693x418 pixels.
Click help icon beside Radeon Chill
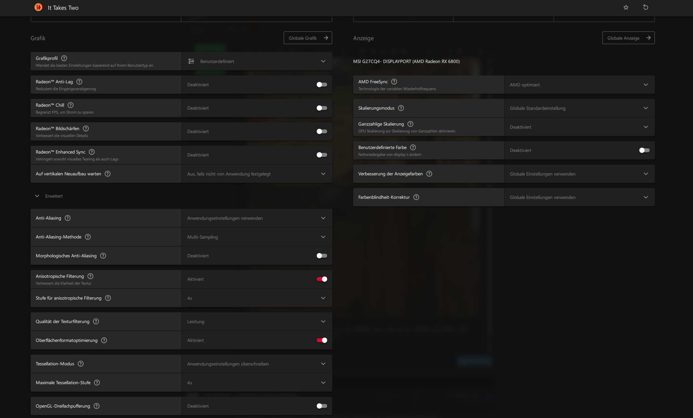tap(71, 105)
